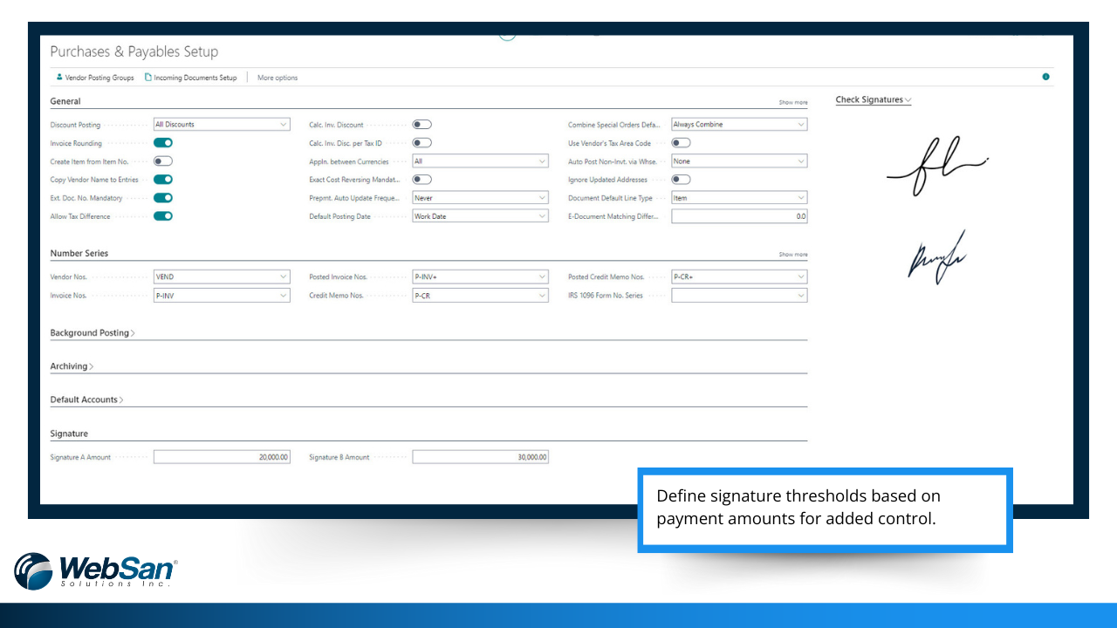Click the first signature image
The width and height of the screenshot is (1117, 628).
(x=936, y=167)
